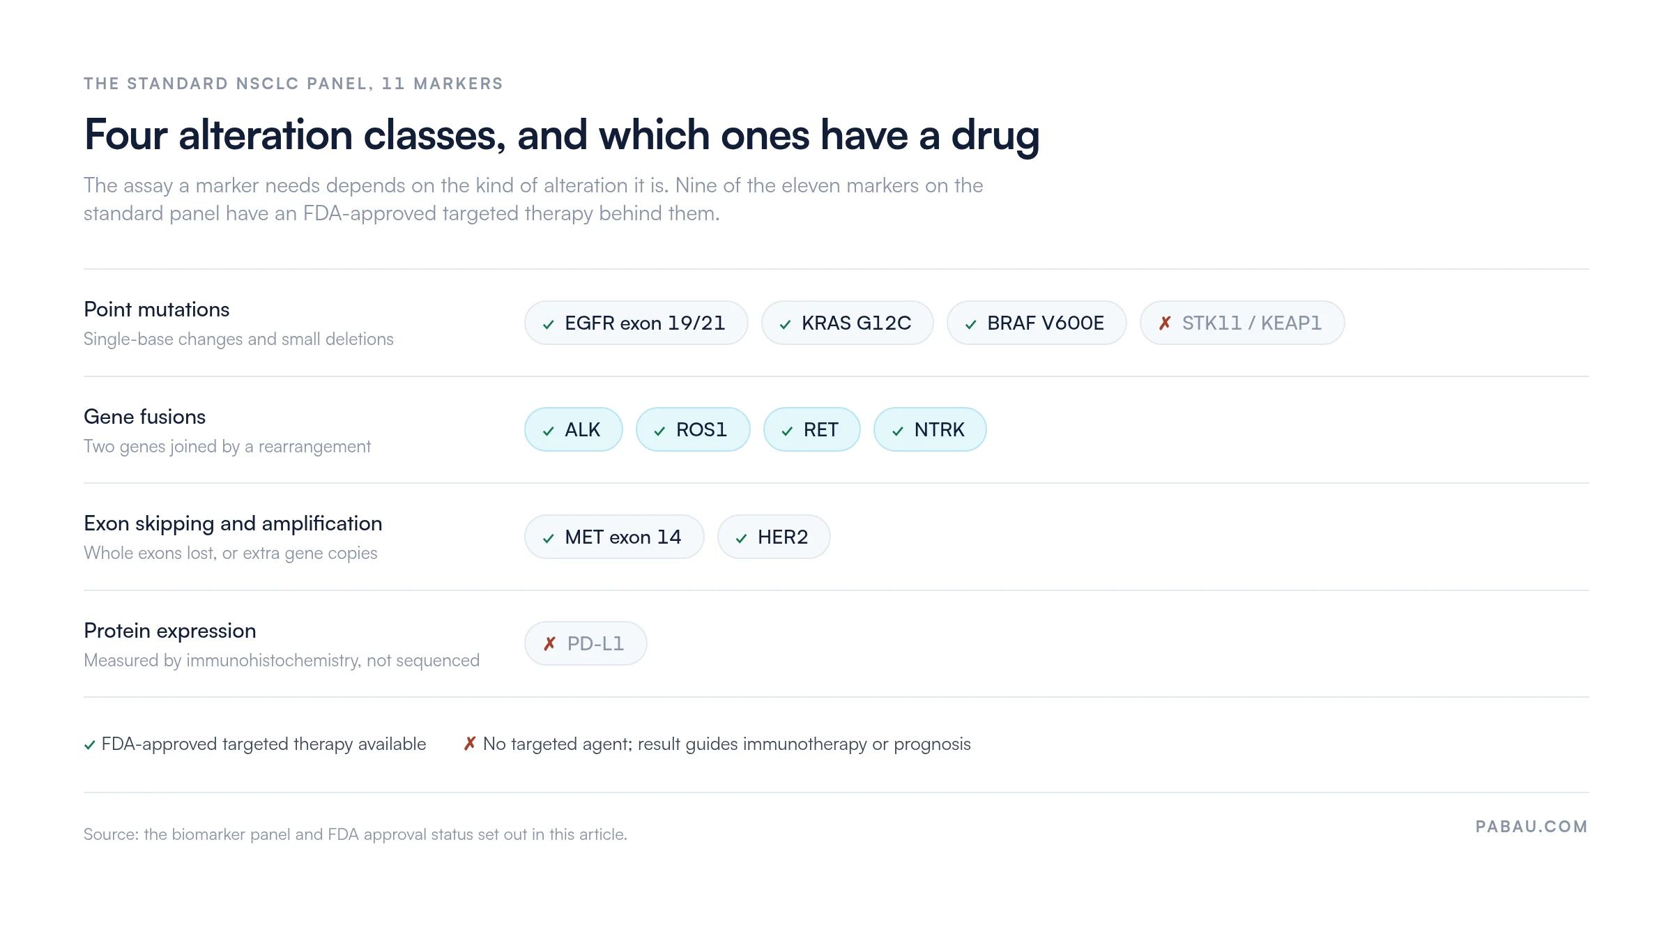Click the Protein expression row heading
The image size is (1673, 927).
(x=170, y=631)
